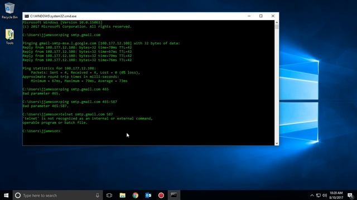Viewport: 357px width, 200px height.
Task: Click the cmd.exe title bar icon
Action: [27, 16]
